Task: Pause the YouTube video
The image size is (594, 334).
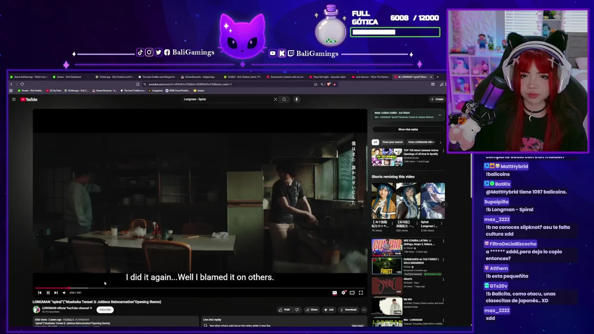Action: coord(48,293)
